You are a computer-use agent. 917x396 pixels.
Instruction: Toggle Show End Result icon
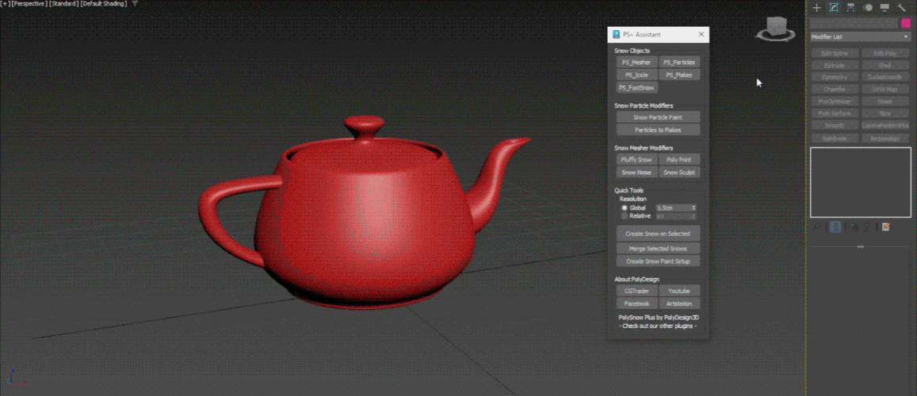tap(835, 227)
